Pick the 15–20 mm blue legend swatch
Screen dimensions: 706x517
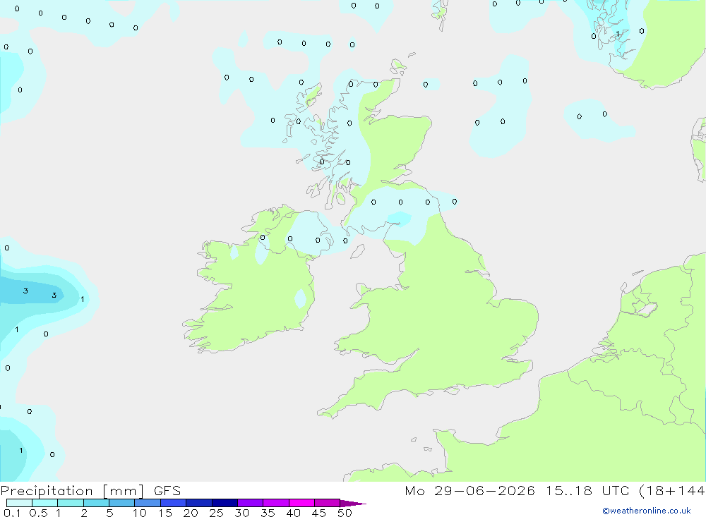click(x=174, y=503)
